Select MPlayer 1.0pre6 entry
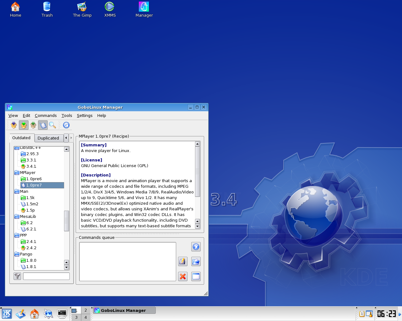This screenshot has width=402, height=321. pos(31,179)
